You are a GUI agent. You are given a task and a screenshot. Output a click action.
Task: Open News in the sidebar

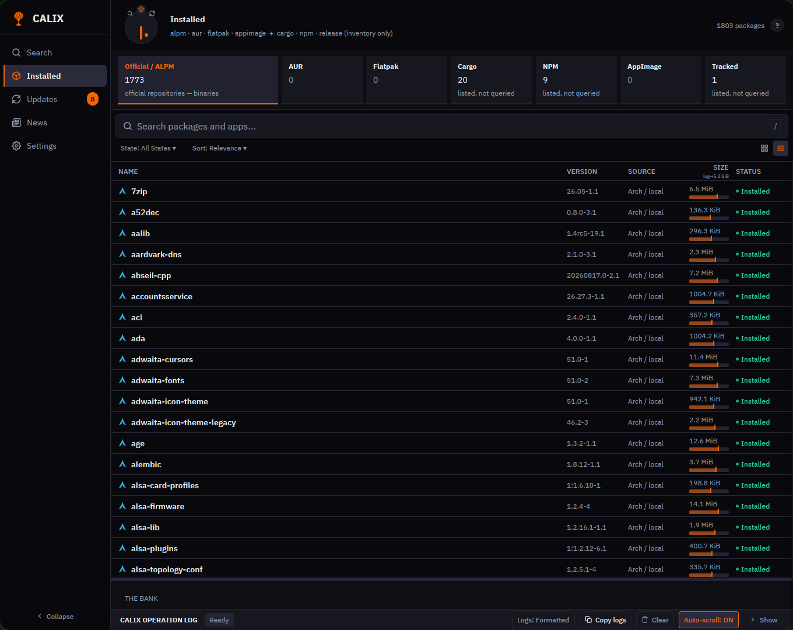[x=55, y=123]
